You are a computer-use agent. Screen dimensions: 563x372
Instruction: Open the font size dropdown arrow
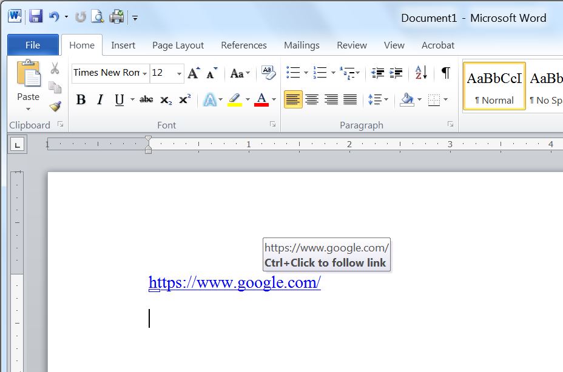[x=179, y=73]
